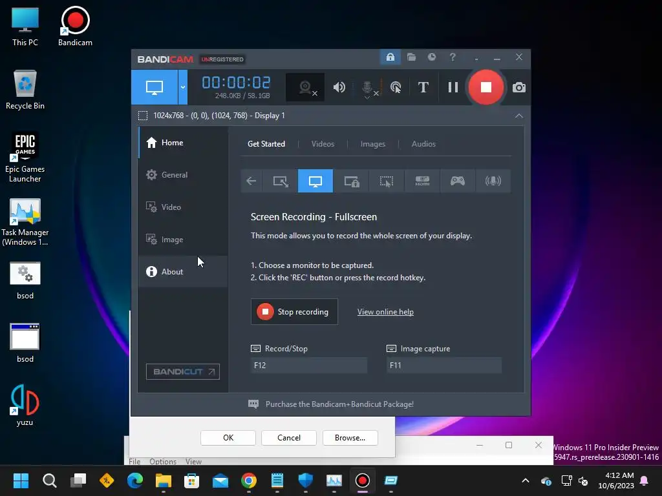The height and width of the screenshot is (496, 662).
Task: Open the About section
Action: pos(183,272)
